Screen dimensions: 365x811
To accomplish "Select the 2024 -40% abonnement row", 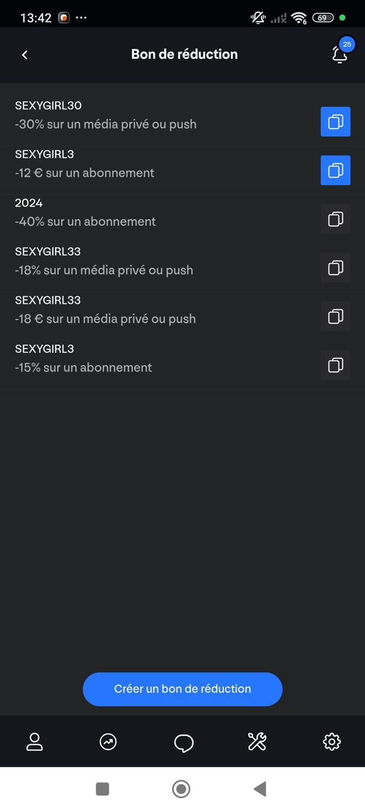I will [182, 219].
